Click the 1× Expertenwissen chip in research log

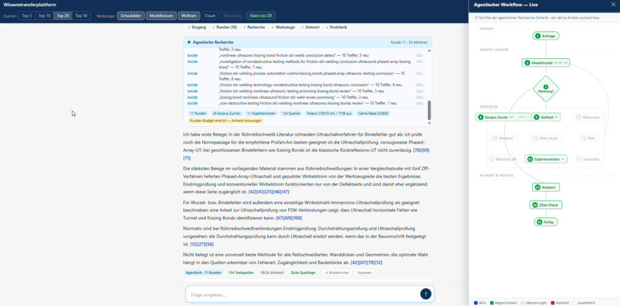pyautogui.click(x=261, y=113)
